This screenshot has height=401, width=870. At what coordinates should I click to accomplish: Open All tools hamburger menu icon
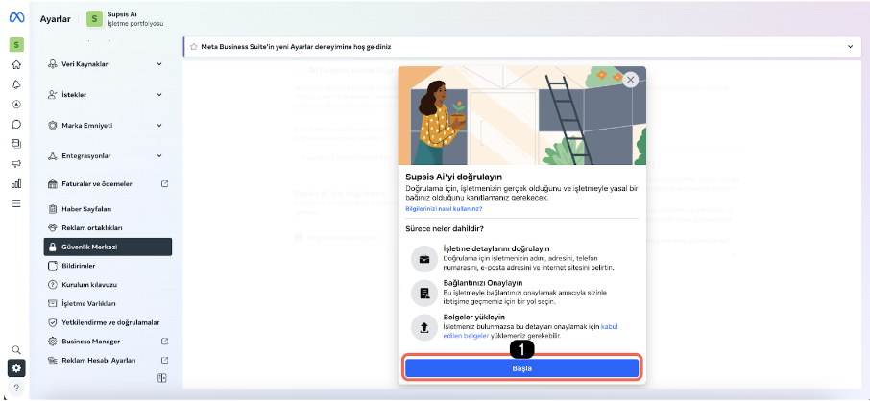tap(16, 203)
